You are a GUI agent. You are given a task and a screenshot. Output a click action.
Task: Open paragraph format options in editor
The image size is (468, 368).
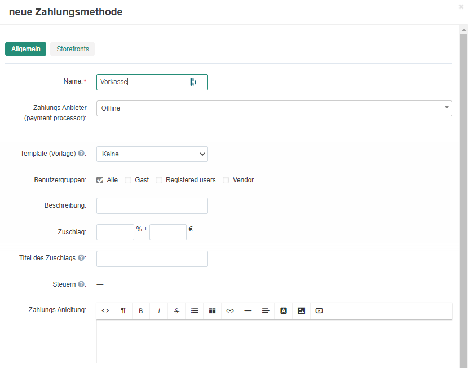pyautogui.click(x=123, y=310)
